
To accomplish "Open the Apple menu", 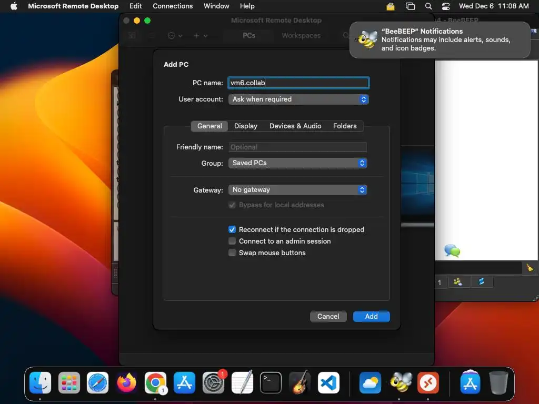I will point(14,6).
